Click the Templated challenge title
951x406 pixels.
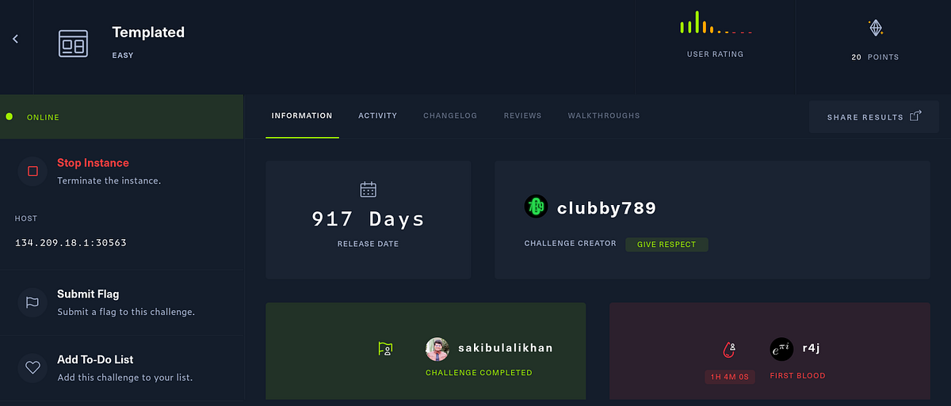tap(148, 32)
